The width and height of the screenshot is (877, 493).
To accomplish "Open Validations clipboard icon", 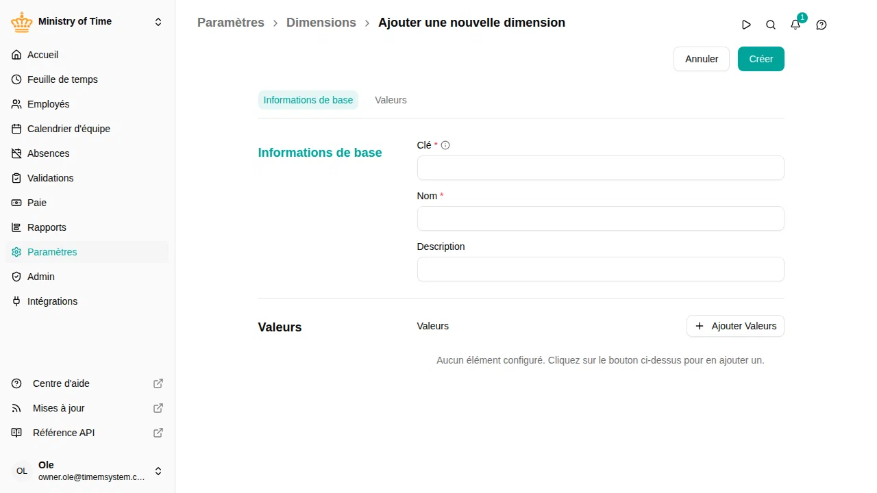I will point(16,178).
